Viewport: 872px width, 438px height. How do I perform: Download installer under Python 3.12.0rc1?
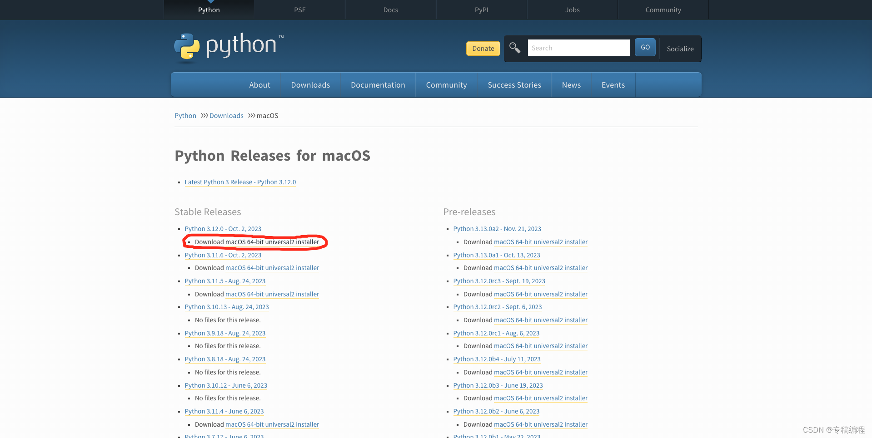(x=541, y=346)
